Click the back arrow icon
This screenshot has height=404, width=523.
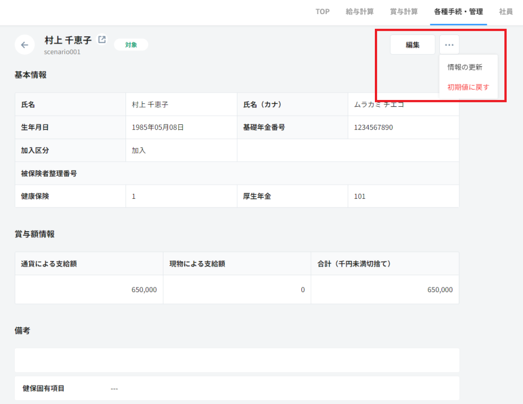(x=24, y=45)
